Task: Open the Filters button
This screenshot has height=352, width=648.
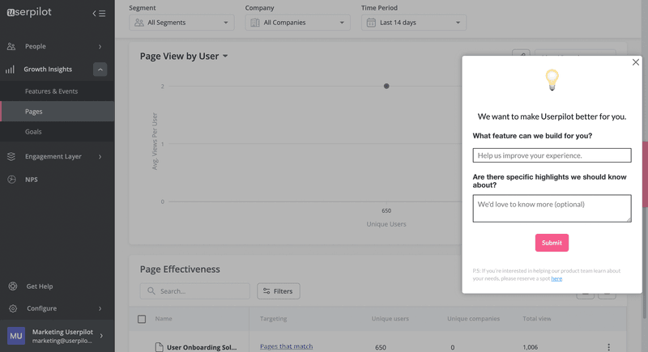Action: pyautogui.click(x=279, y=291)
